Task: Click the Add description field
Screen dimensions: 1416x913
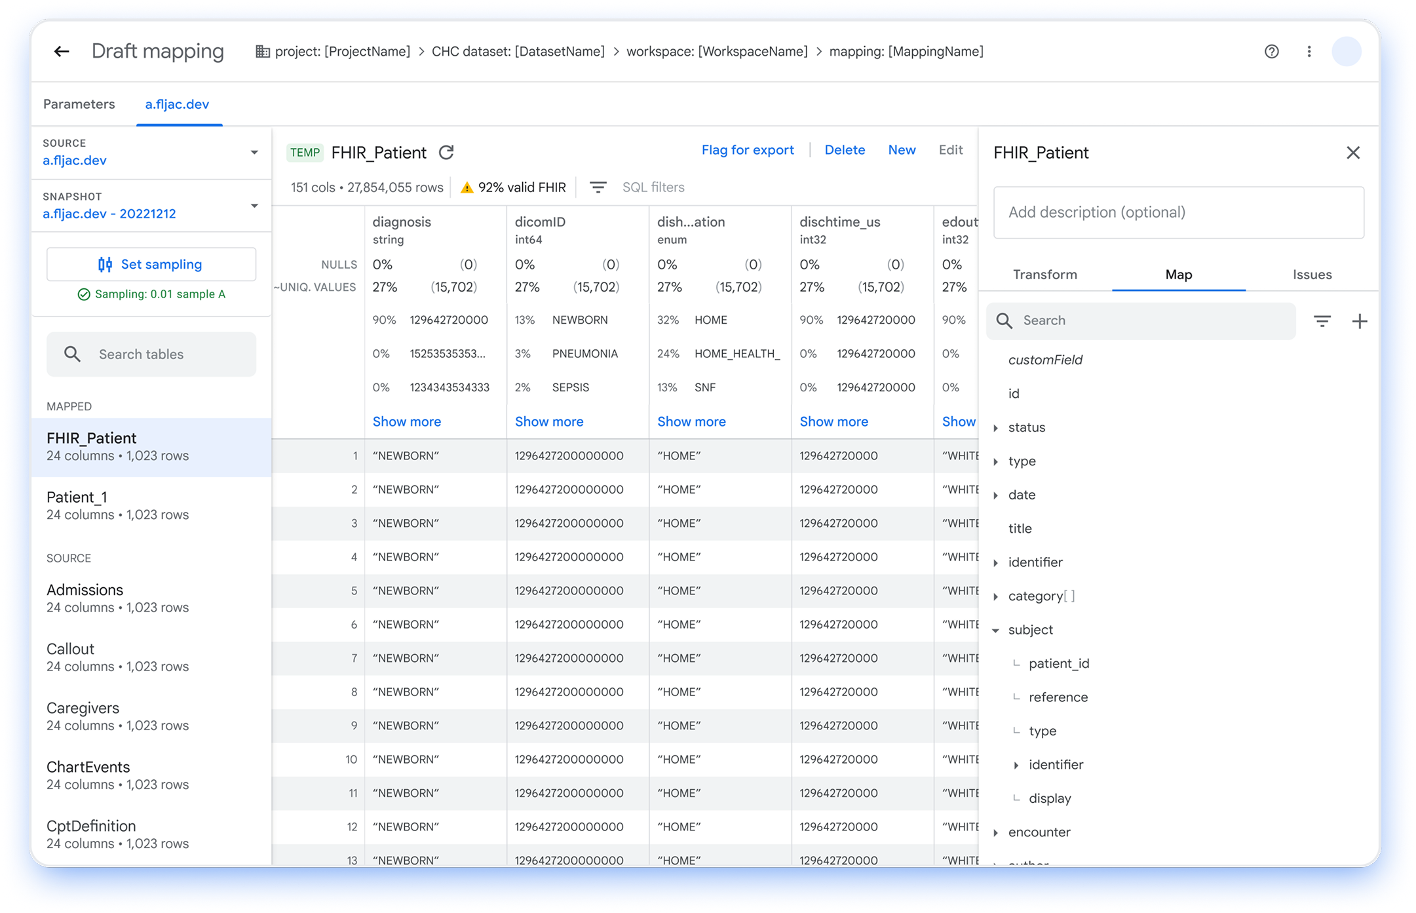Action: click(1178, 212)
